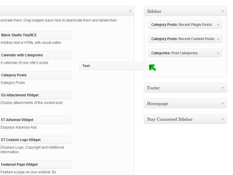This screenshot has width=233, height=175.
Task: Expand the Stay Connected Sidebar area
Action: [x=223, y=119]
